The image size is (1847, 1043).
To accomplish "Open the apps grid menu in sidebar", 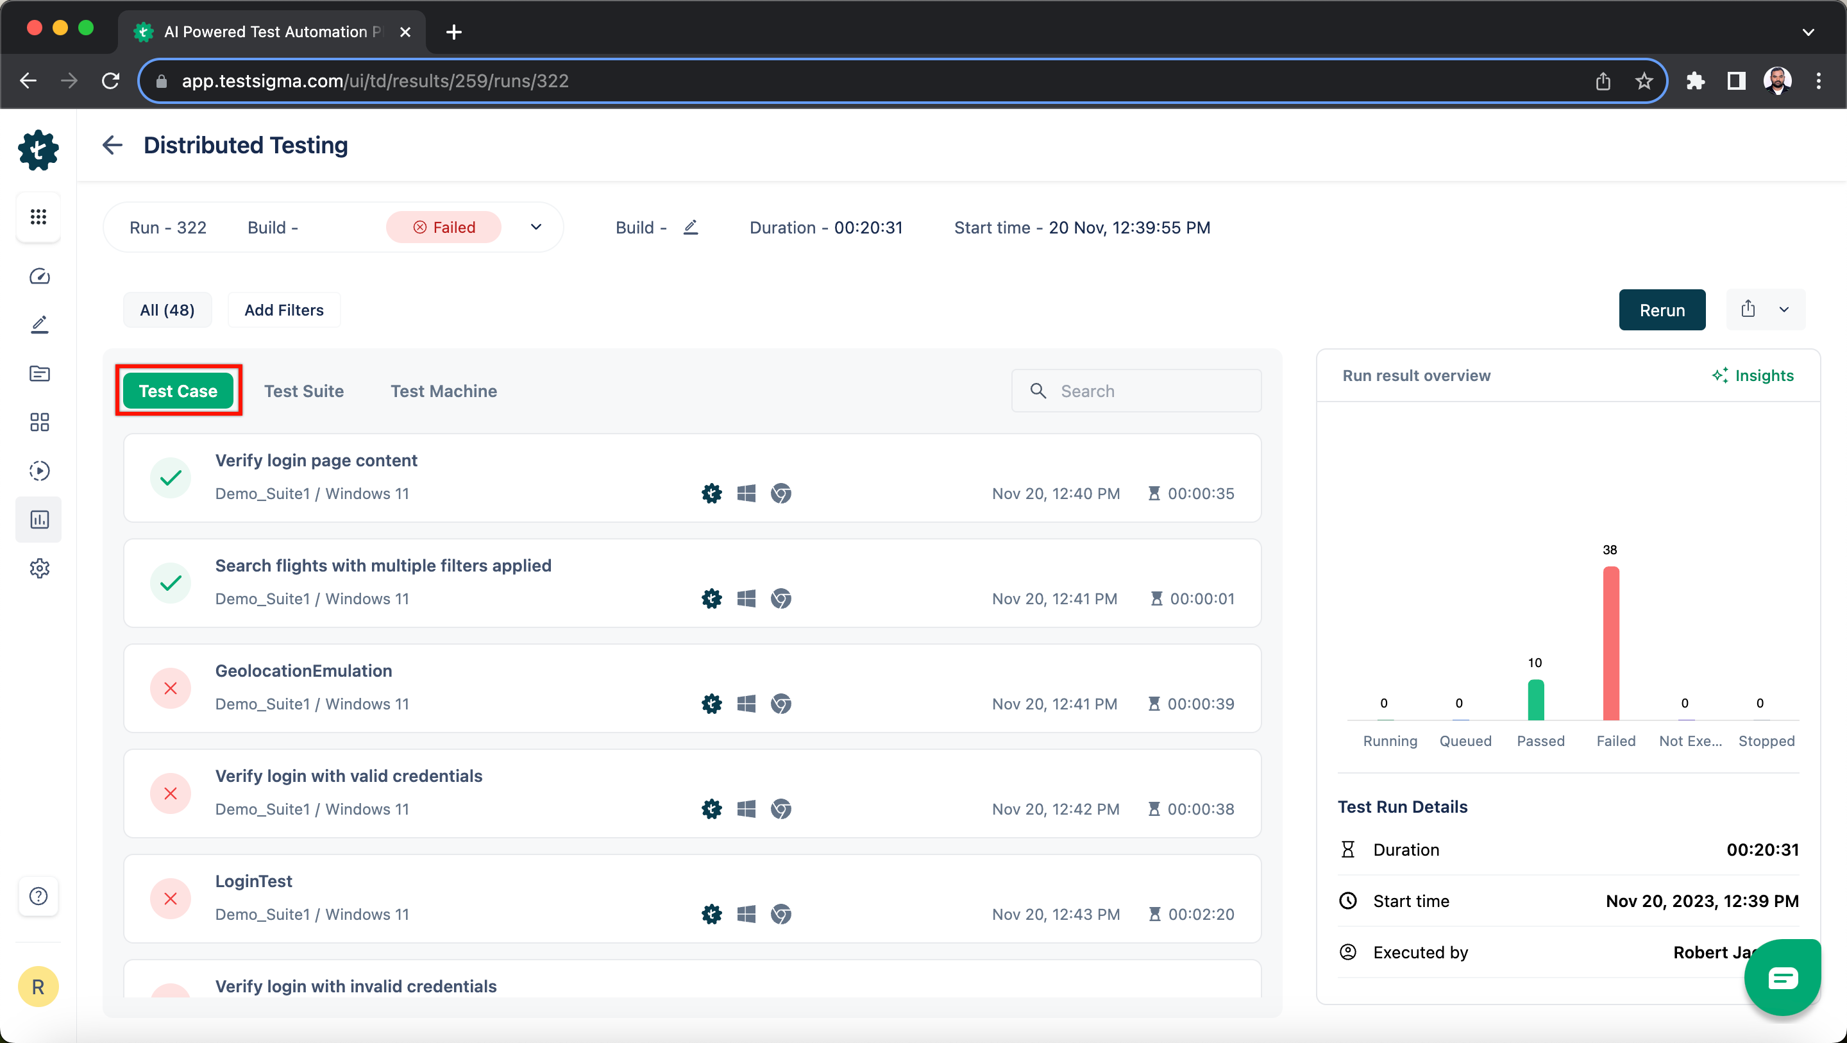I will click(x=38, y=217).
